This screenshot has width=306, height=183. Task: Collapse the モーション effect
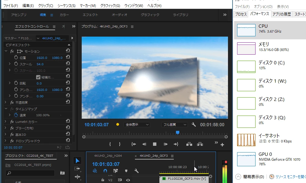[x=6, y=51]
